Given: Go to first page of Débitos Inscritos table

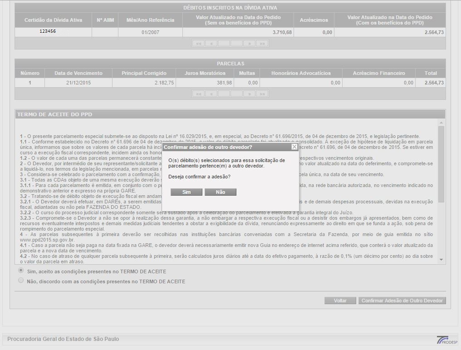Looking at the screenshot, I should (198, 43).
